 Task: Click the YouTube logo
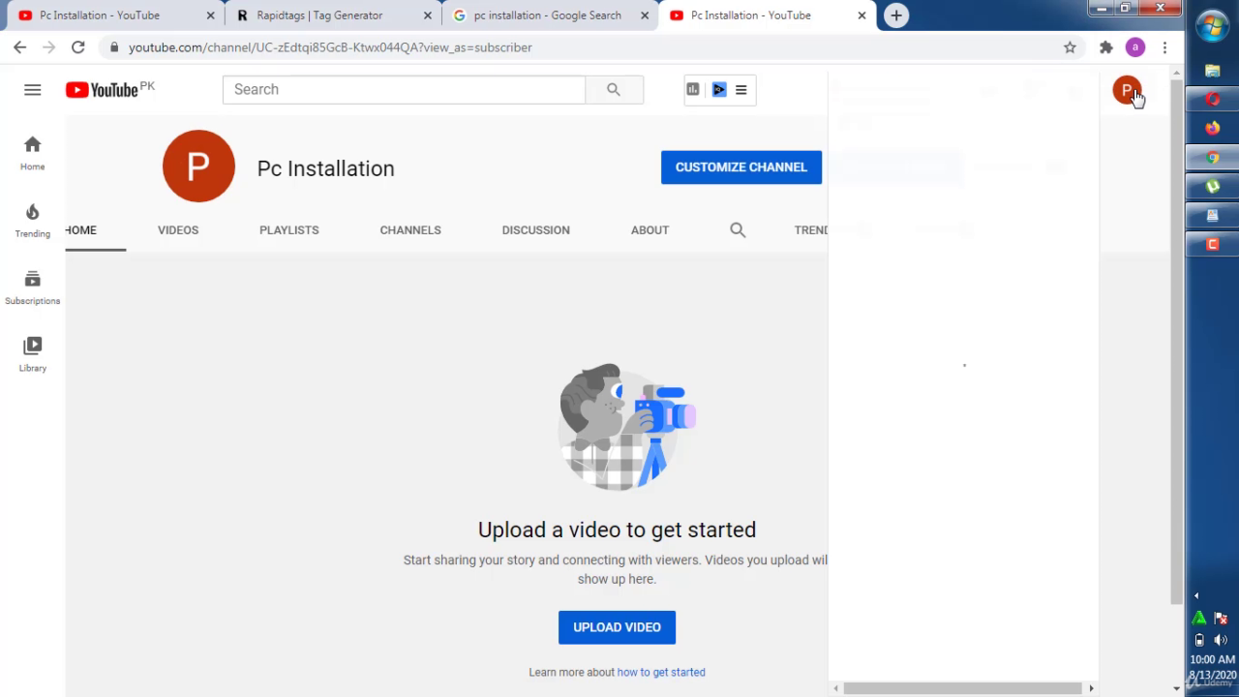tap(102, 90)
